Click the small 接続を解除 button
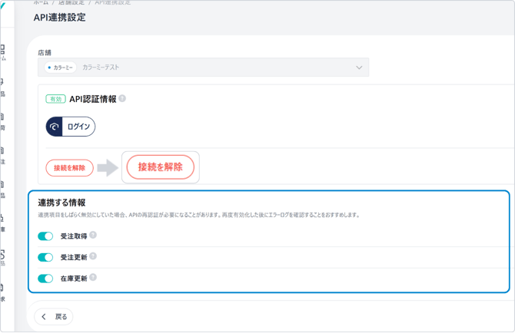The width and height of the screenshot is (515, 333). pyautogui.click(x=69, y=167)
